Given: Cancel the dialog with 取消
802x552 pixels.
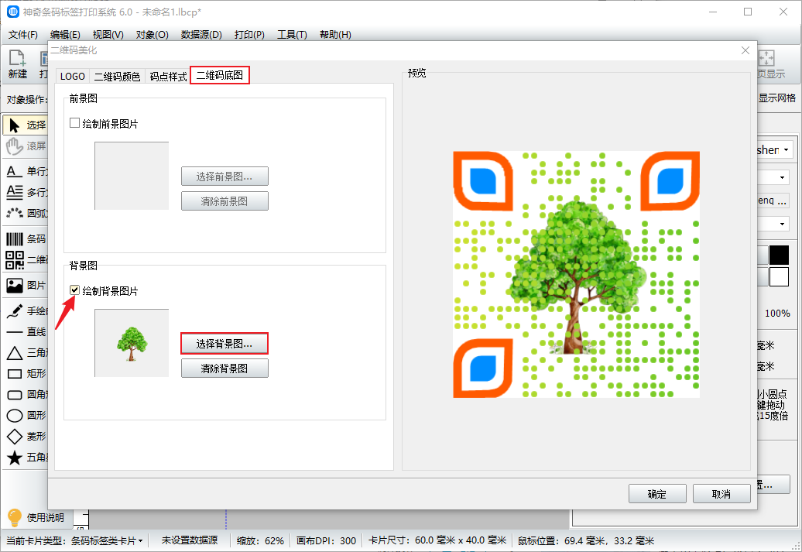Looking at the screenshot, I should (721, 494).
